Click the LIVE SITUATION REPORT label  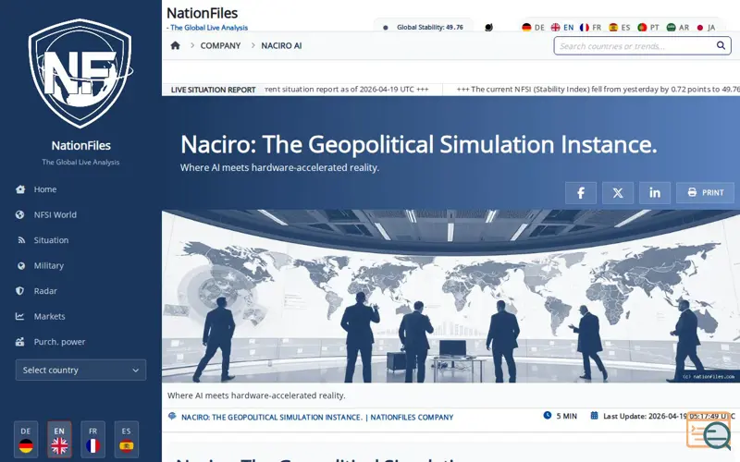214,90
